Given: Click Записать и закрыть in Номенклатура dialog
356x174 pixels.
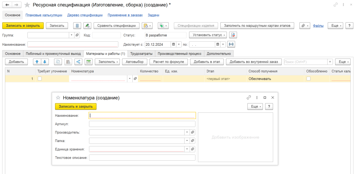Looking at the screenshot, I should 76,106.
